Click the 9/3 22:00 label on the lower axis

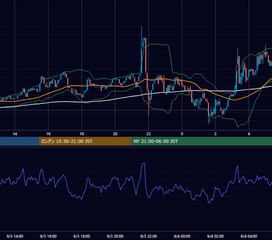click(148, 236)
